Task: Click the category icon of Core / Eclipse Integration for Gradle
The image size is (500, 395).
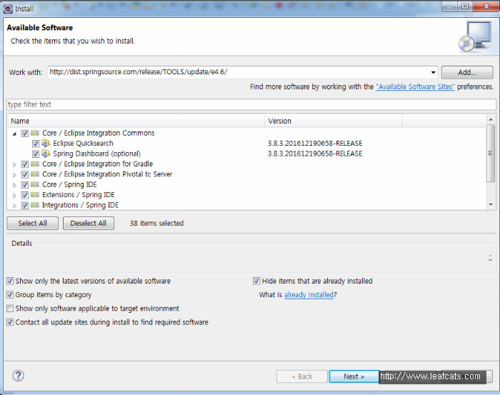Action: click(x=35, y=164)
